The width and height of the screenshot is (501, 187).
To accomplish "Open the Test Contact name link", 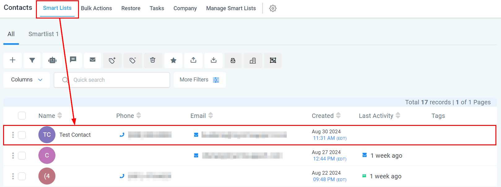I will coord(75,135).
